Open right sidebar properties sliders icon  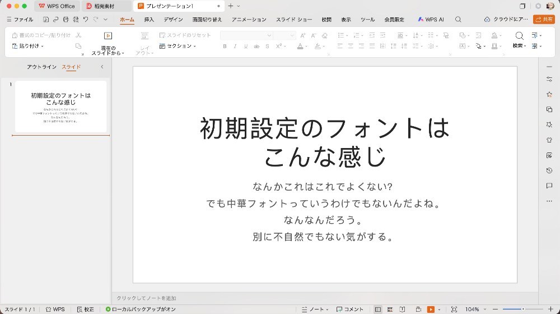[549, 79]
